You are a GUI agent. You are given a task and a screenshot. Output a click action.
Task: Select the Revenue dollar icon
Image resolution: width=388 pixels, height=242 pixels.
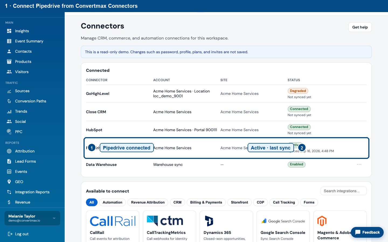pos(9,202)
